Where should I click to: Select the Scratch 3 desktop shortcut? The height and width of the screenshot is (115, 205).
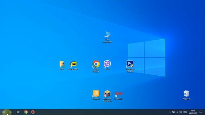pos(96,95)
